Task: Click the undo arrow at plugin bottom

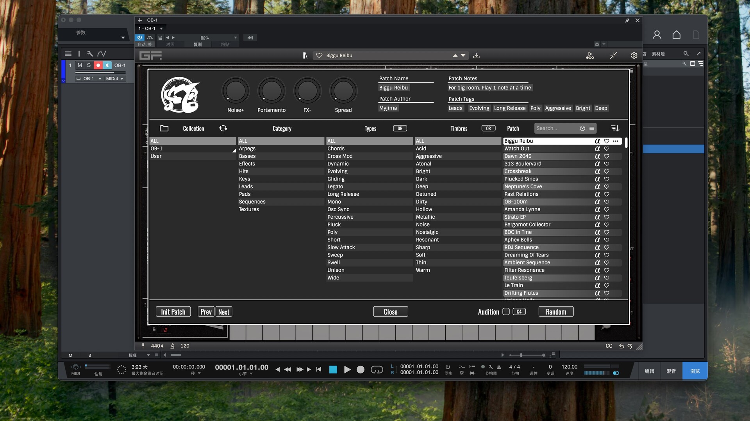Action: [x=621, y=346]
